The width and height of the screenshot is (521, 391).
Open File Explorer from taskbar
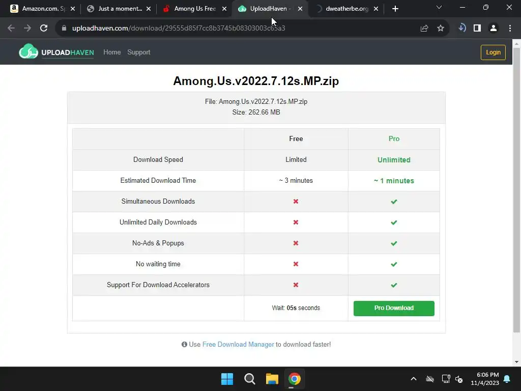pyautogui.click(x=272, y=379)
